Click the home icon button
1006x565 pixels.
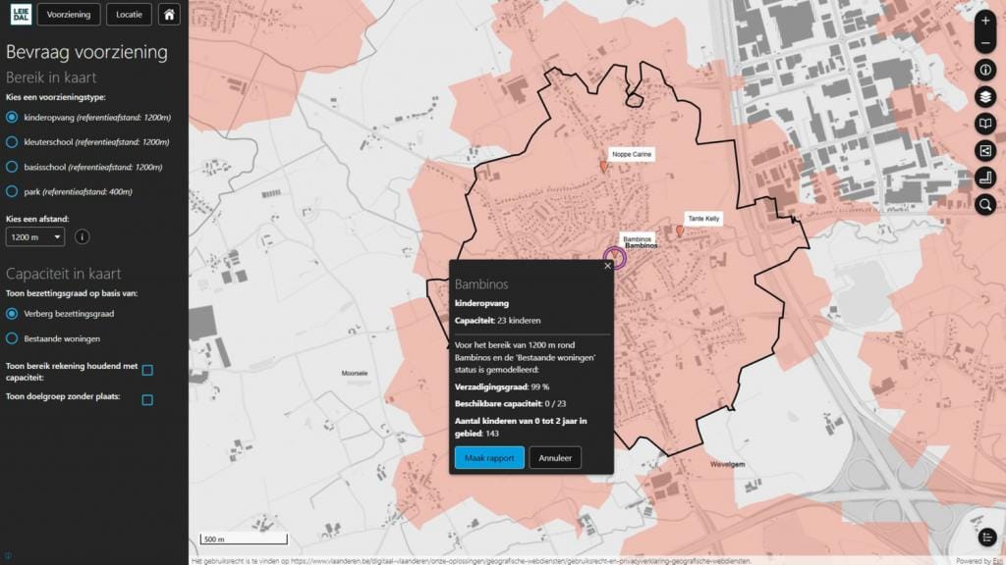[169, 15]
